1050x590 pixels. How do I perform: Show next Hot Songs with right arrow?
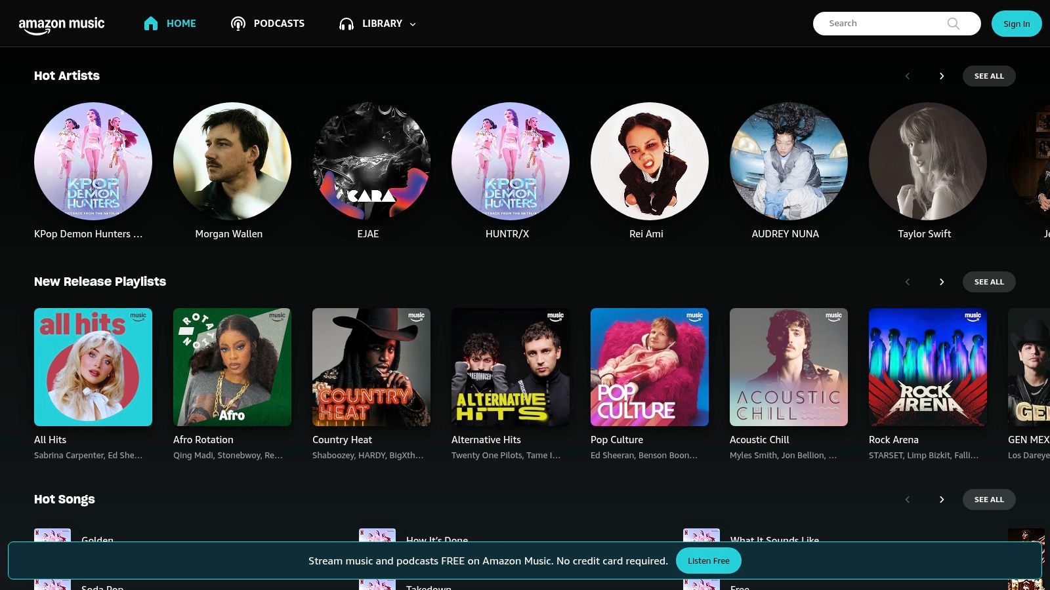942,500
